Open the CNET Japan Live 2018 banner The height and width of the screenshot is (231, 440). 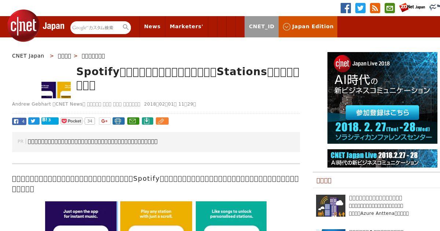tap(382, 98)
